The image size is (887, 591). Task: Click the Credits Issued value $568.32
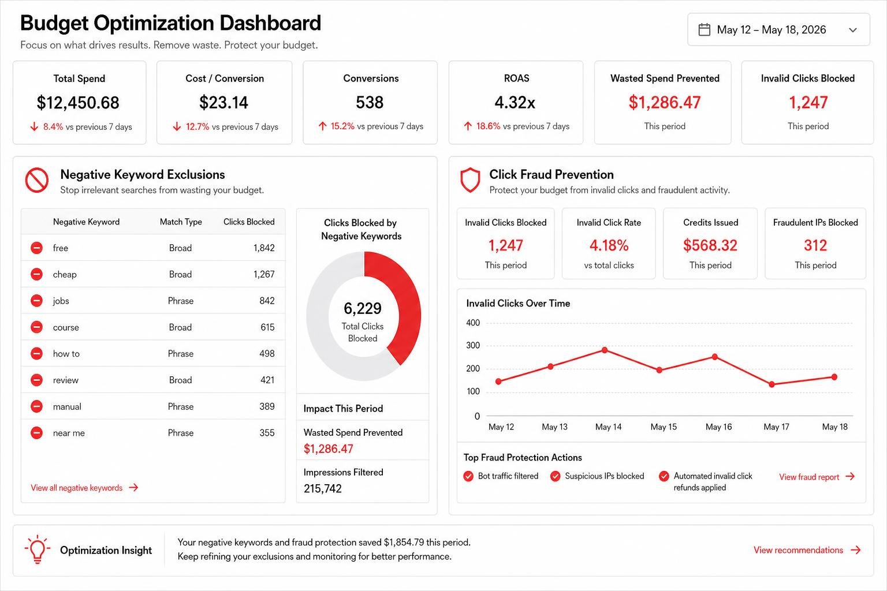(710, 246)
